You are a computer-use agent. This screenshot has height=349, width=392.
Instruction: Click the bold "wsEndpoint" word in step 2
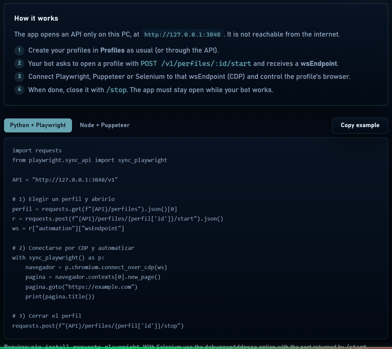click(319, 64)
